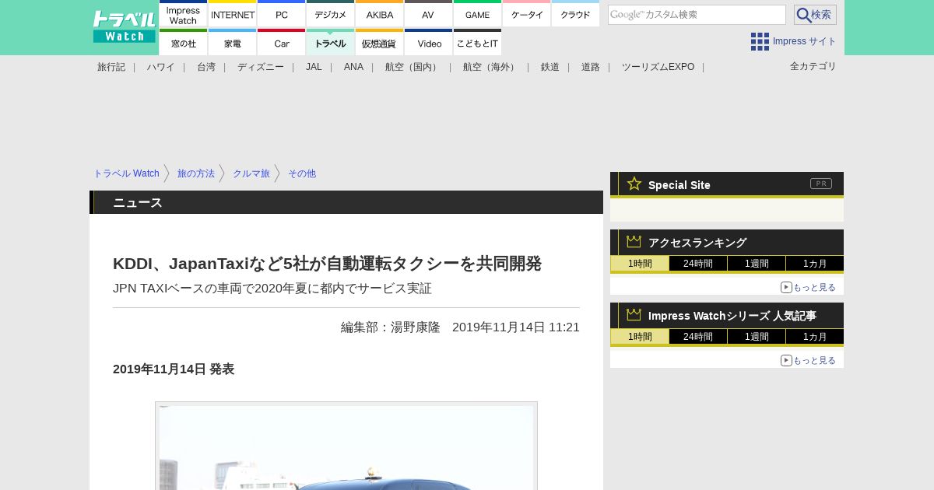
Task: Open the ANA category
Action: pyautogui.click(x=353, y=67)
